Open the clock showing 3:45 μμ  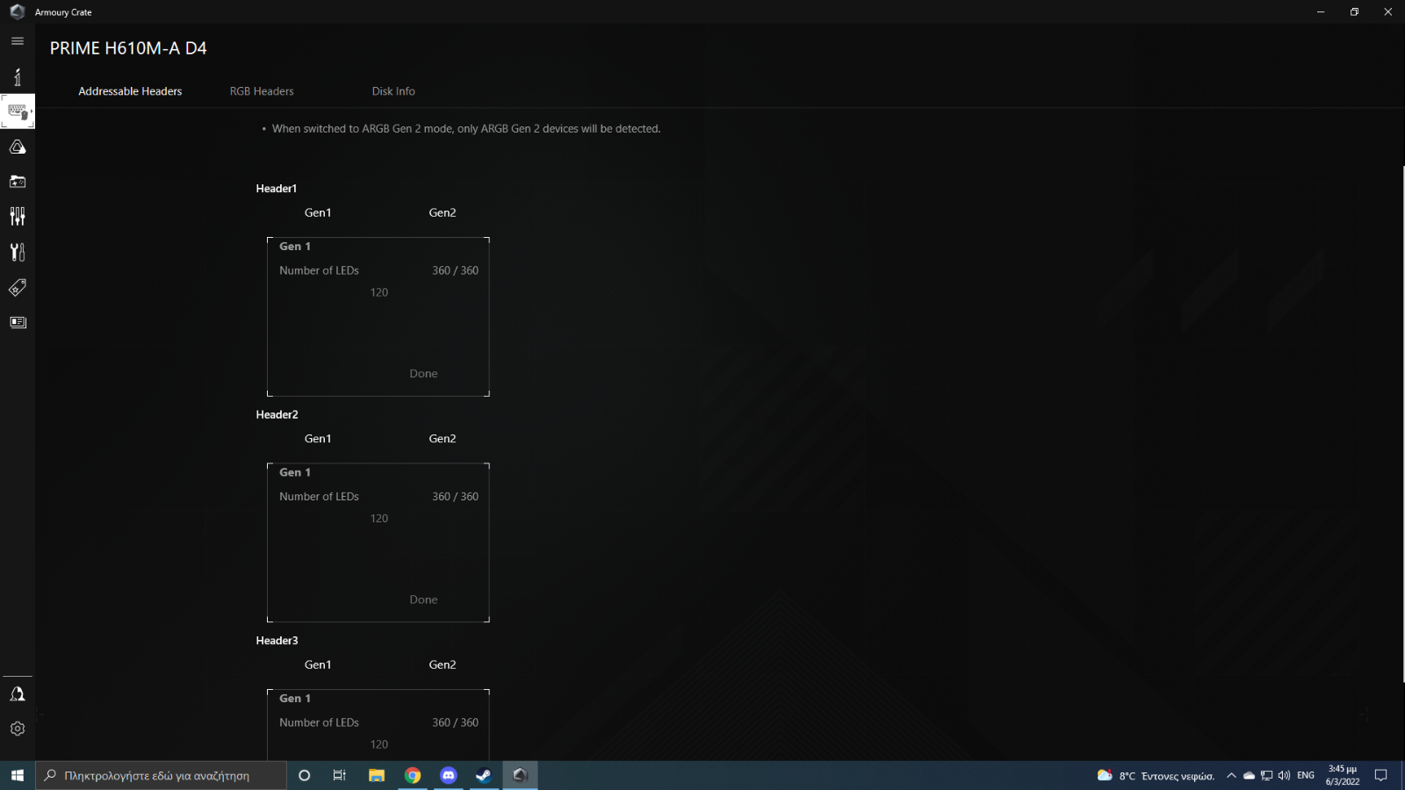coord(1343,775)
